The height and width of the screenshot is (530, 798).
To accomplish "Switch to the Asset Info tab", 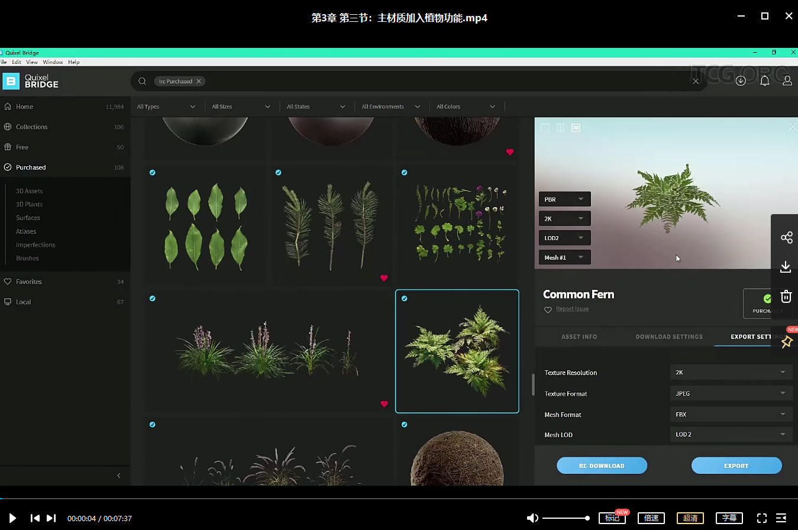I will 579,337.
